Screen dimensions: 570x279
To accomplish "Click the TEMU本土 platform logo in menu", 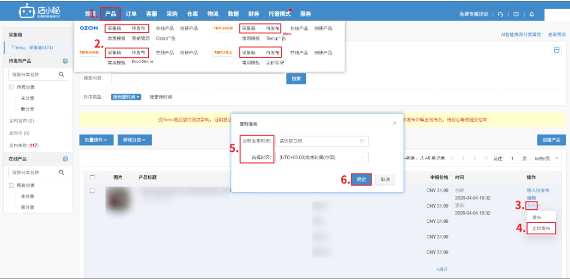I will tap(223, 53).
